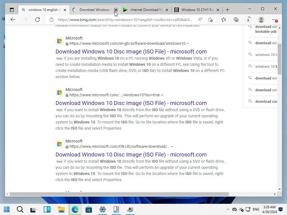
Task: Open third 'Download Windows 10 Disc Image' result
Action: [x=131, y=155]
